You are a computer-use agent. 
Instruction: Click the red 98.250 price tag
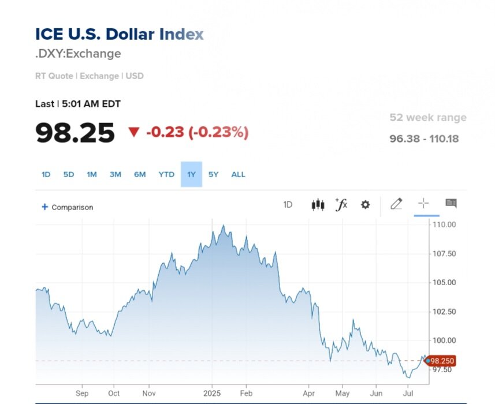click(442, 361)
